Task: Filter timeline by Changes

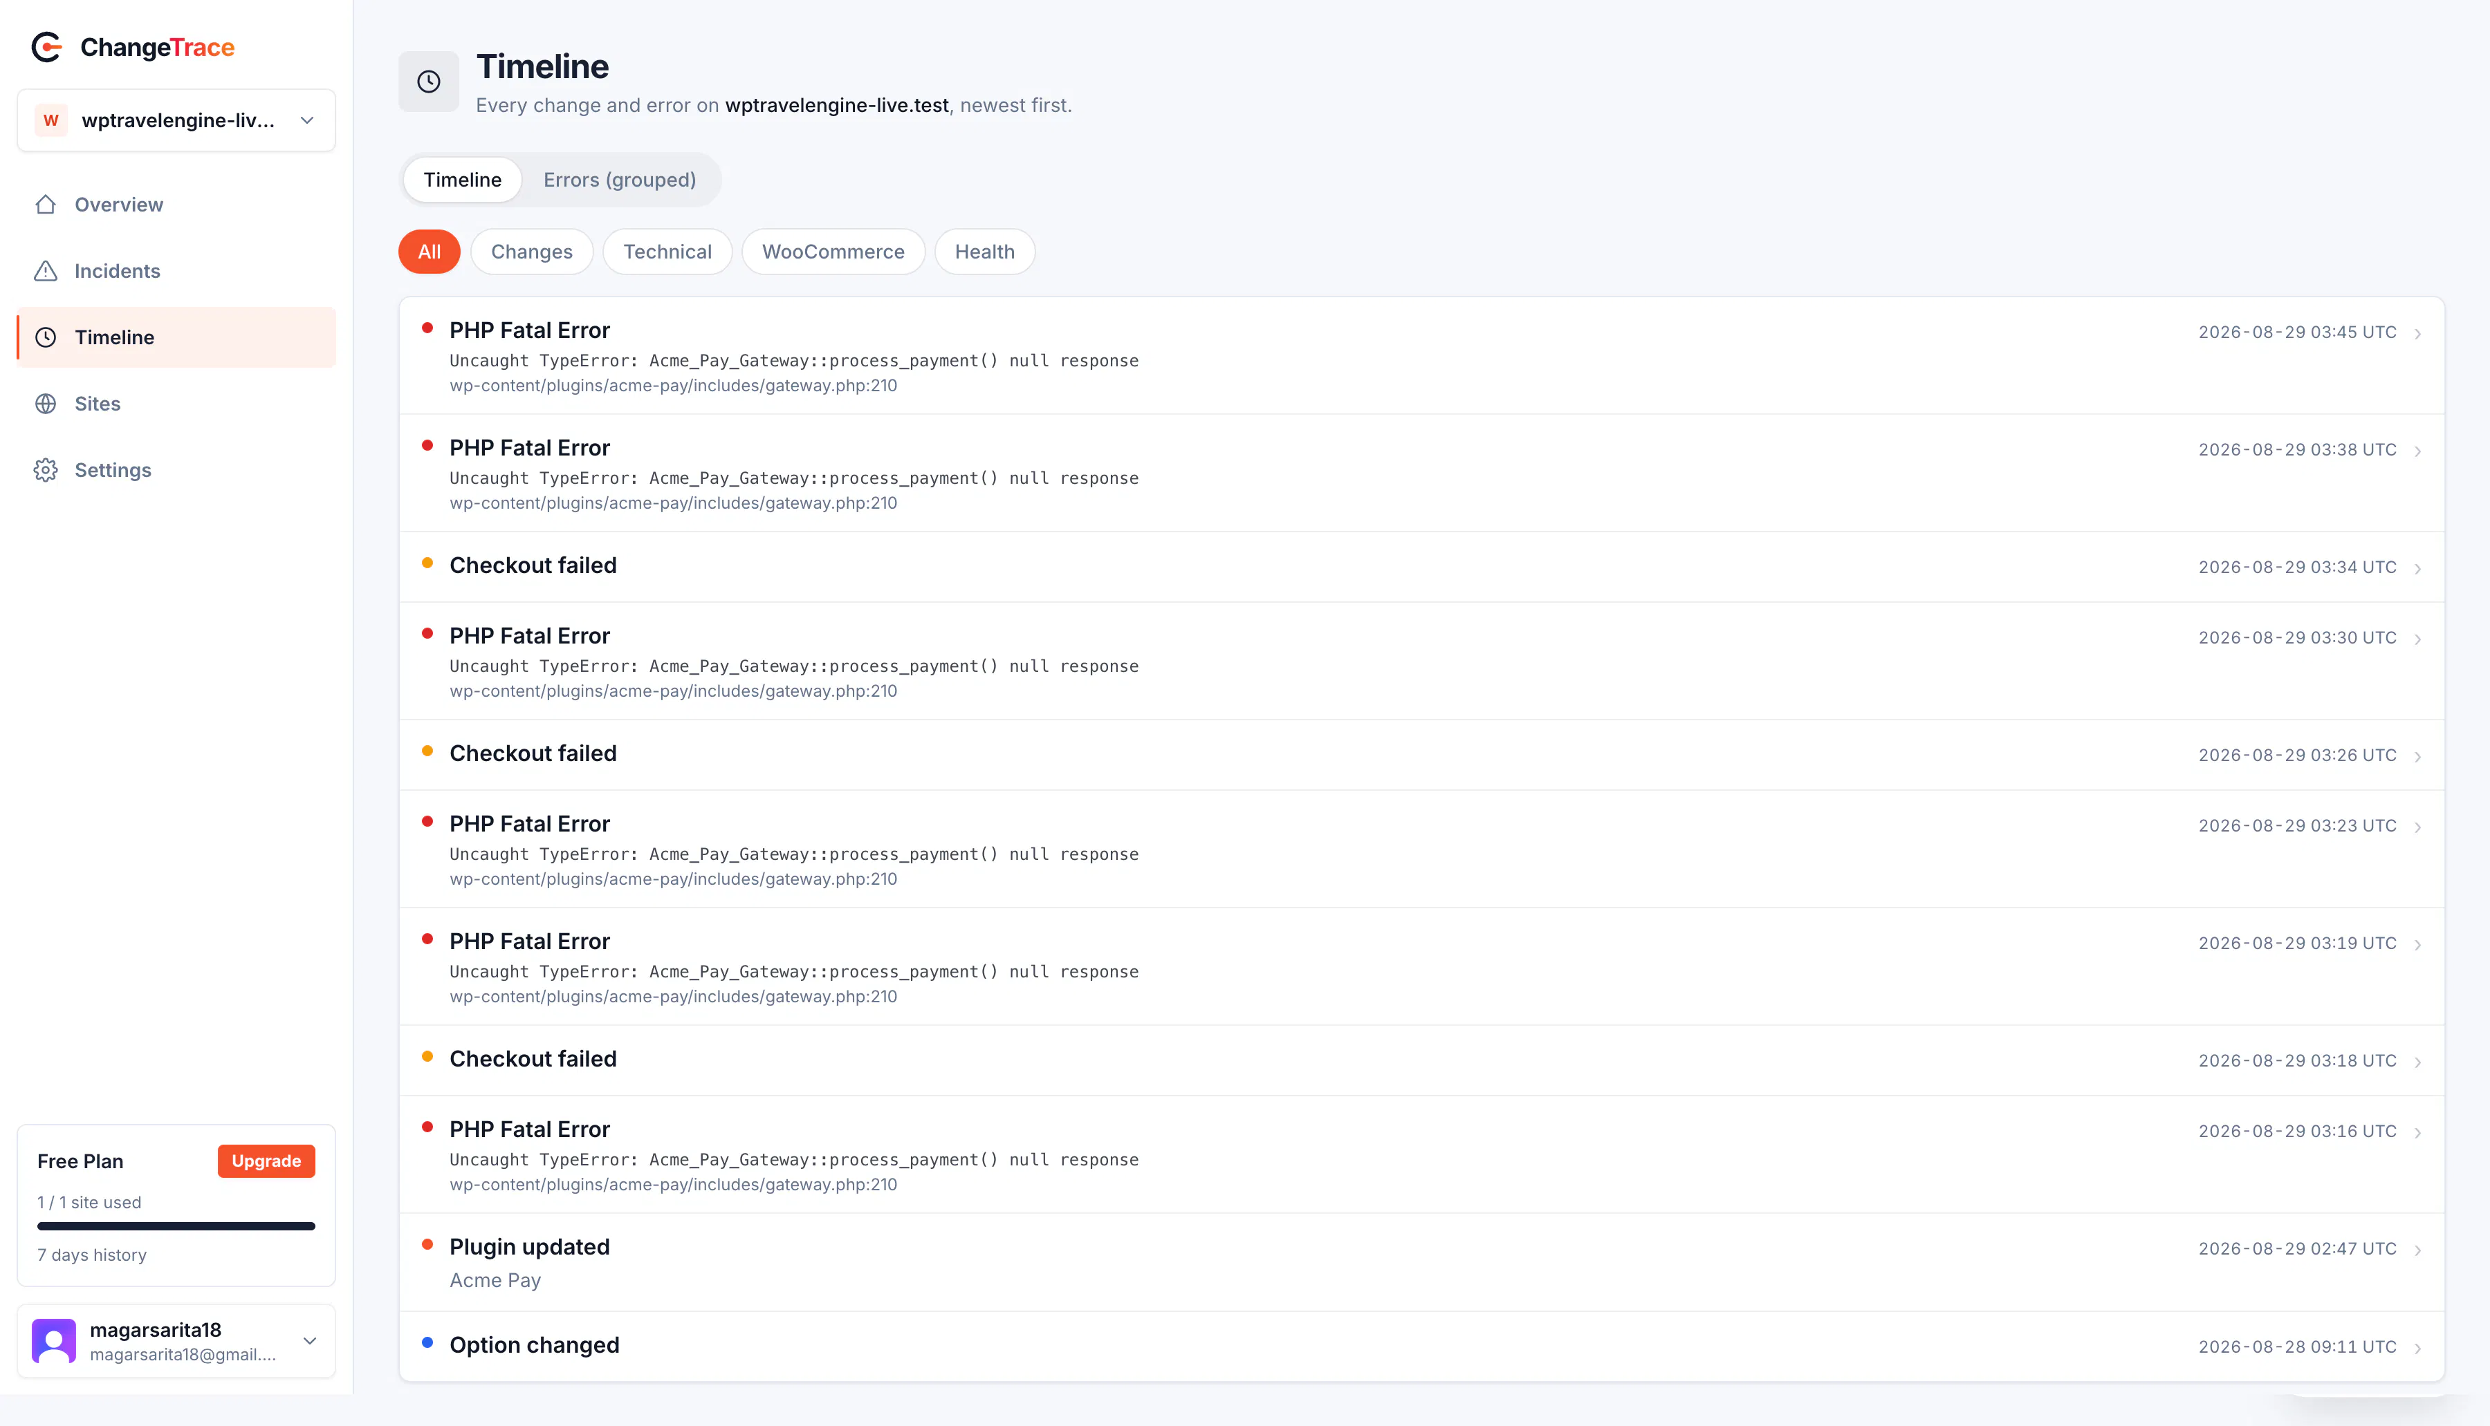Action: 531,252
